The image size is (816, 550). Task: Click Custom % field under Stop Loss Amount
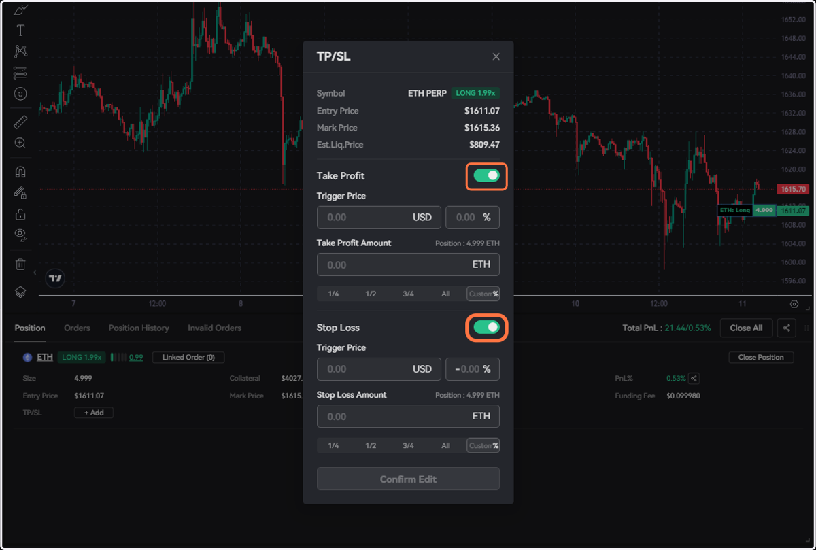[x=483, y=445]
